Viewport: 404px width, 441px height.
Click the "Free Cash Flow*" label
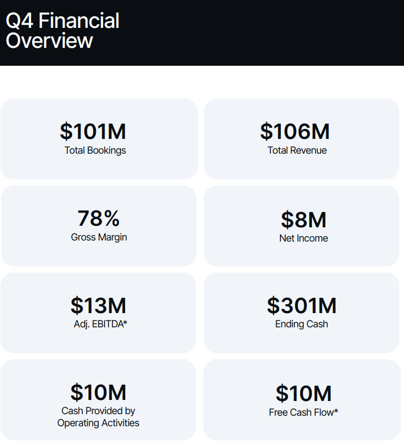303,413
